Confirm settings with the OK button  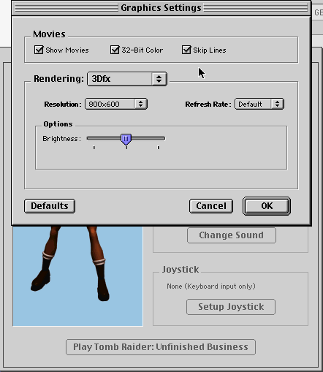click(x=267, y=206)
